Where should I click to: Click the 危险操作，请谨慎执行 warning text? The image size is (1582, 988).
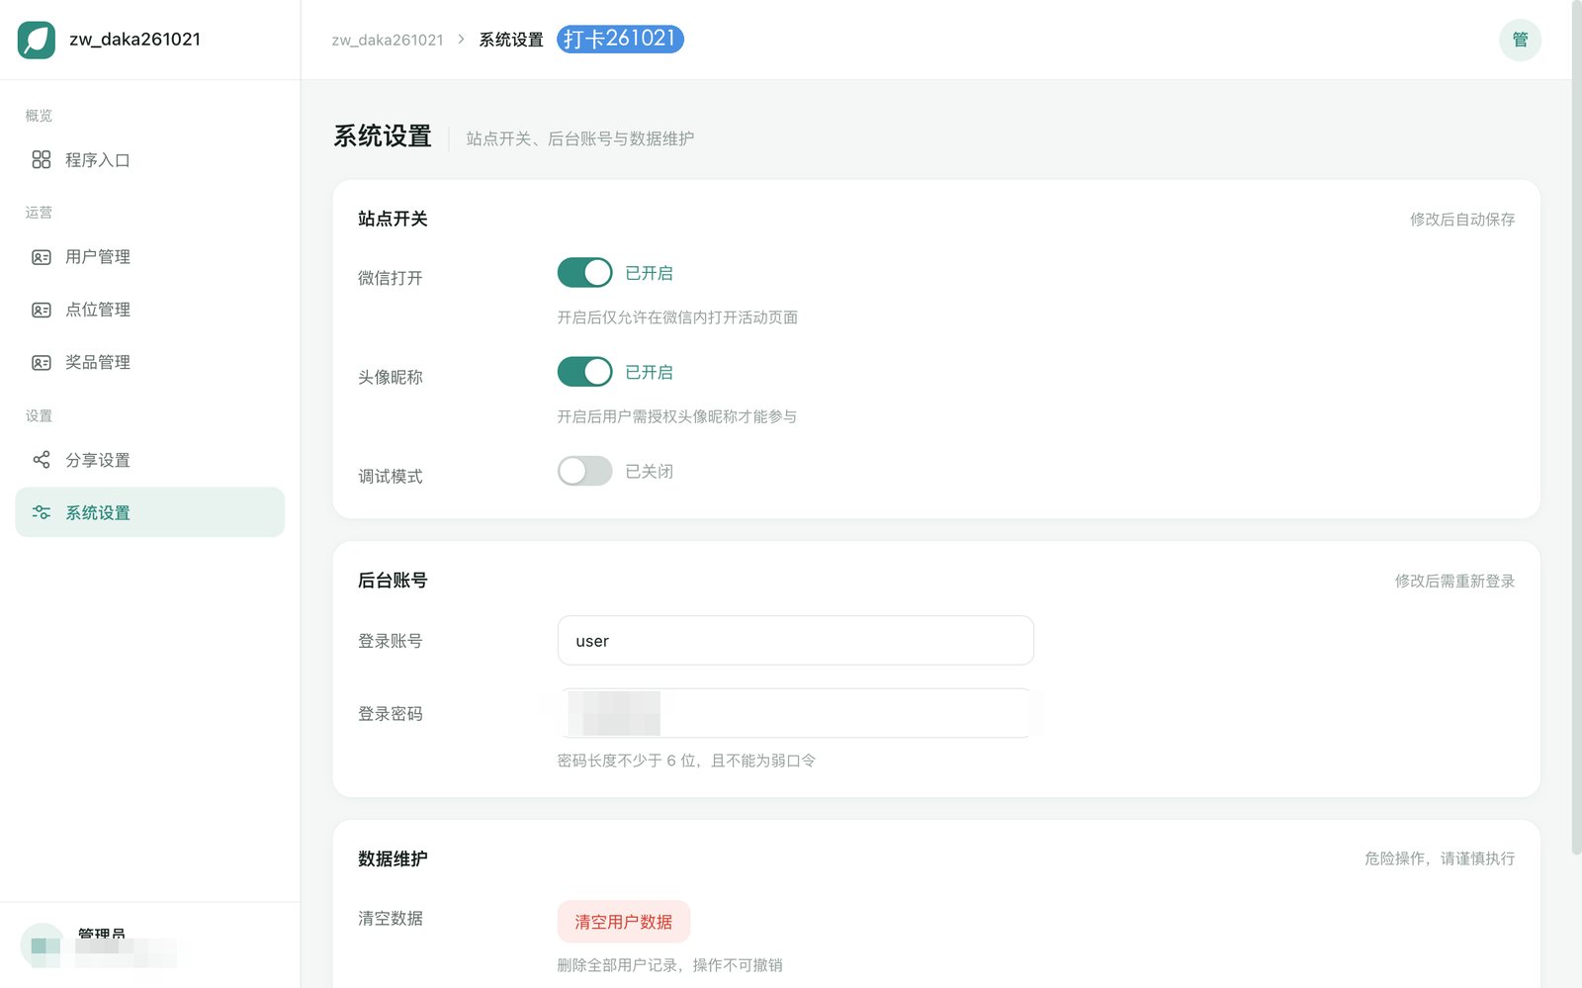click(1440, 858)
